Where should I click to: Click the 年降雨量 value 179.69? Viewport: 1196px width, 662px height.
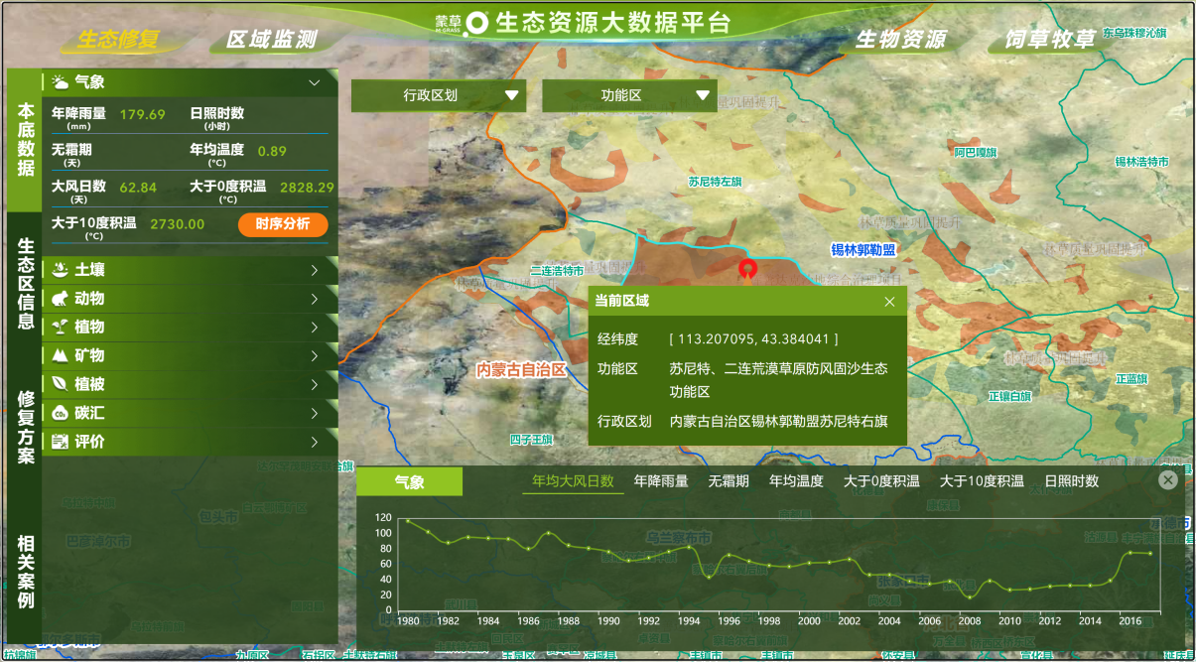point(142,114)
